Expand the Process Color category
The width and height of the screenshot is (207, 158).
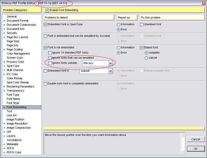click(4, 62)
